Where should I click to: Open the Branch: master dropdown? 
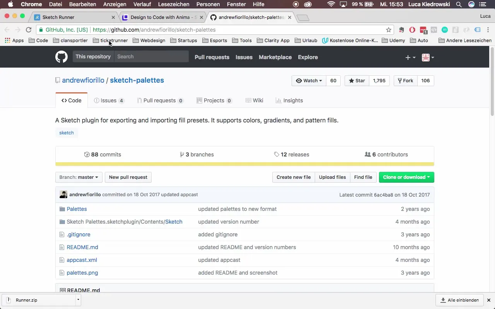[79, 177]
